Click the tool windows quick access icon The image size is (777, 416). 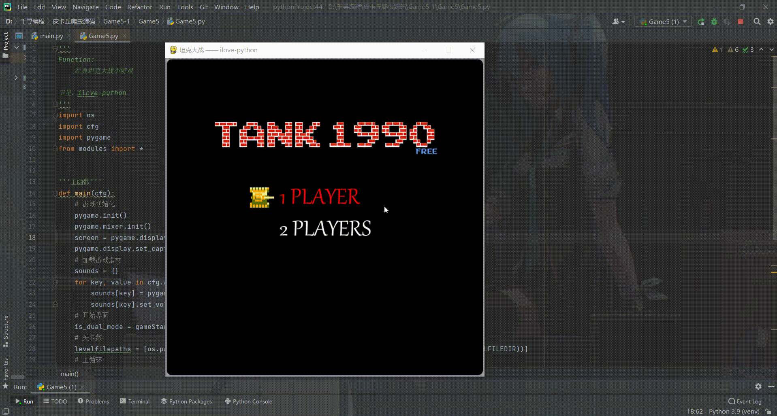(6, 412)
